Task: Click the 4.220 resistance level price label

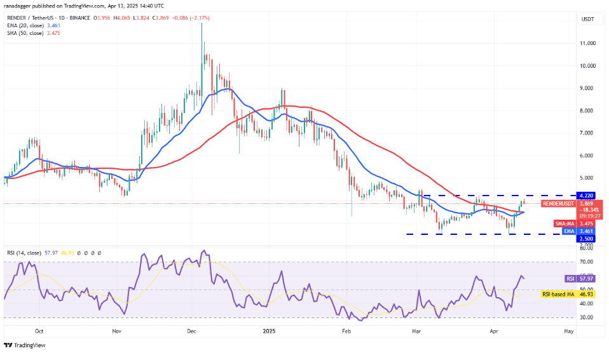Action: pyautogui.click(x=585, y=196)
